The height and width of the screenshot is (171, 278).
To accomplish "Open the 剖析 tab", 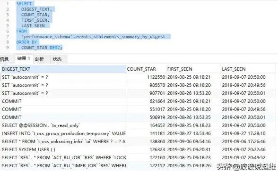I will coord(39,59).
